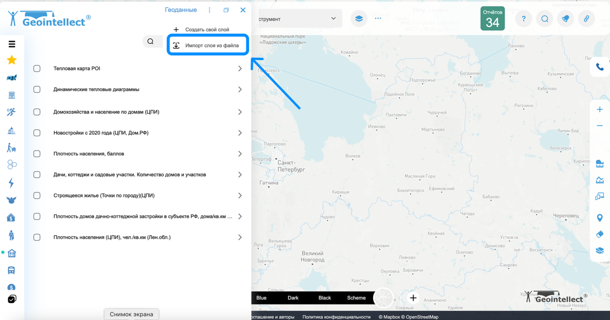
Task: Click the layers icon in top toolbar
Action: (358, 19)
